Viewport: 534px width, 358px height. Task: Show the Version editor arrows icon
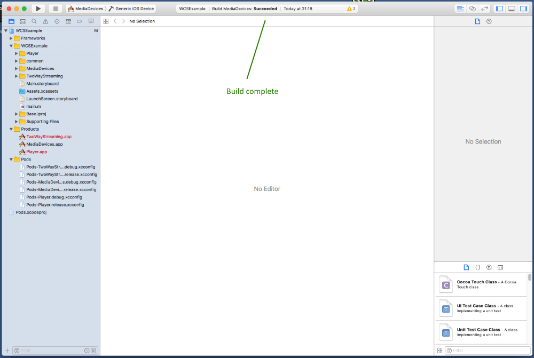click(484, 9)
